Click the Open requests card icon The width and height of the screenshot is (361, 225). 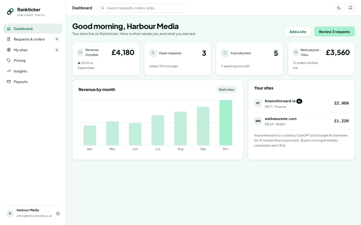click(x=153, y=53)
